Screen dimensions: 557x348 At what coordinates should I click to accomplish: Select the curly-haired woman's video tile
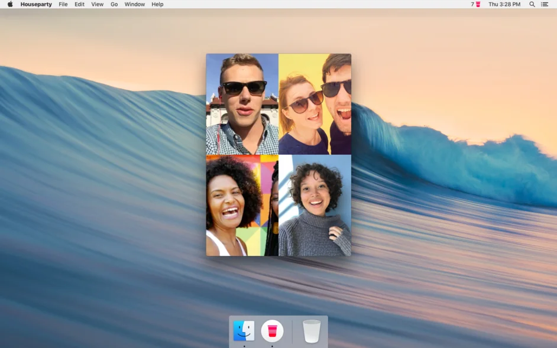pyautogui.click(x=315, y=205)
